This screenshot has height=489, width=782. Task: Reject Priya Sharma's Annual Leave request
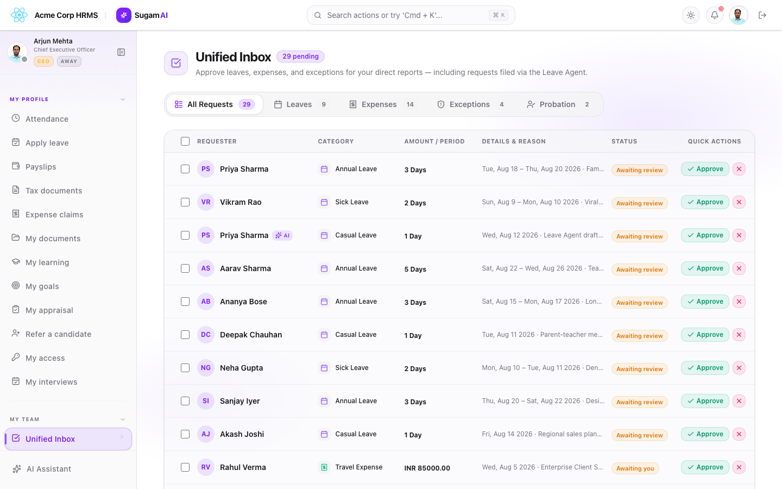[x=739, y=169]
